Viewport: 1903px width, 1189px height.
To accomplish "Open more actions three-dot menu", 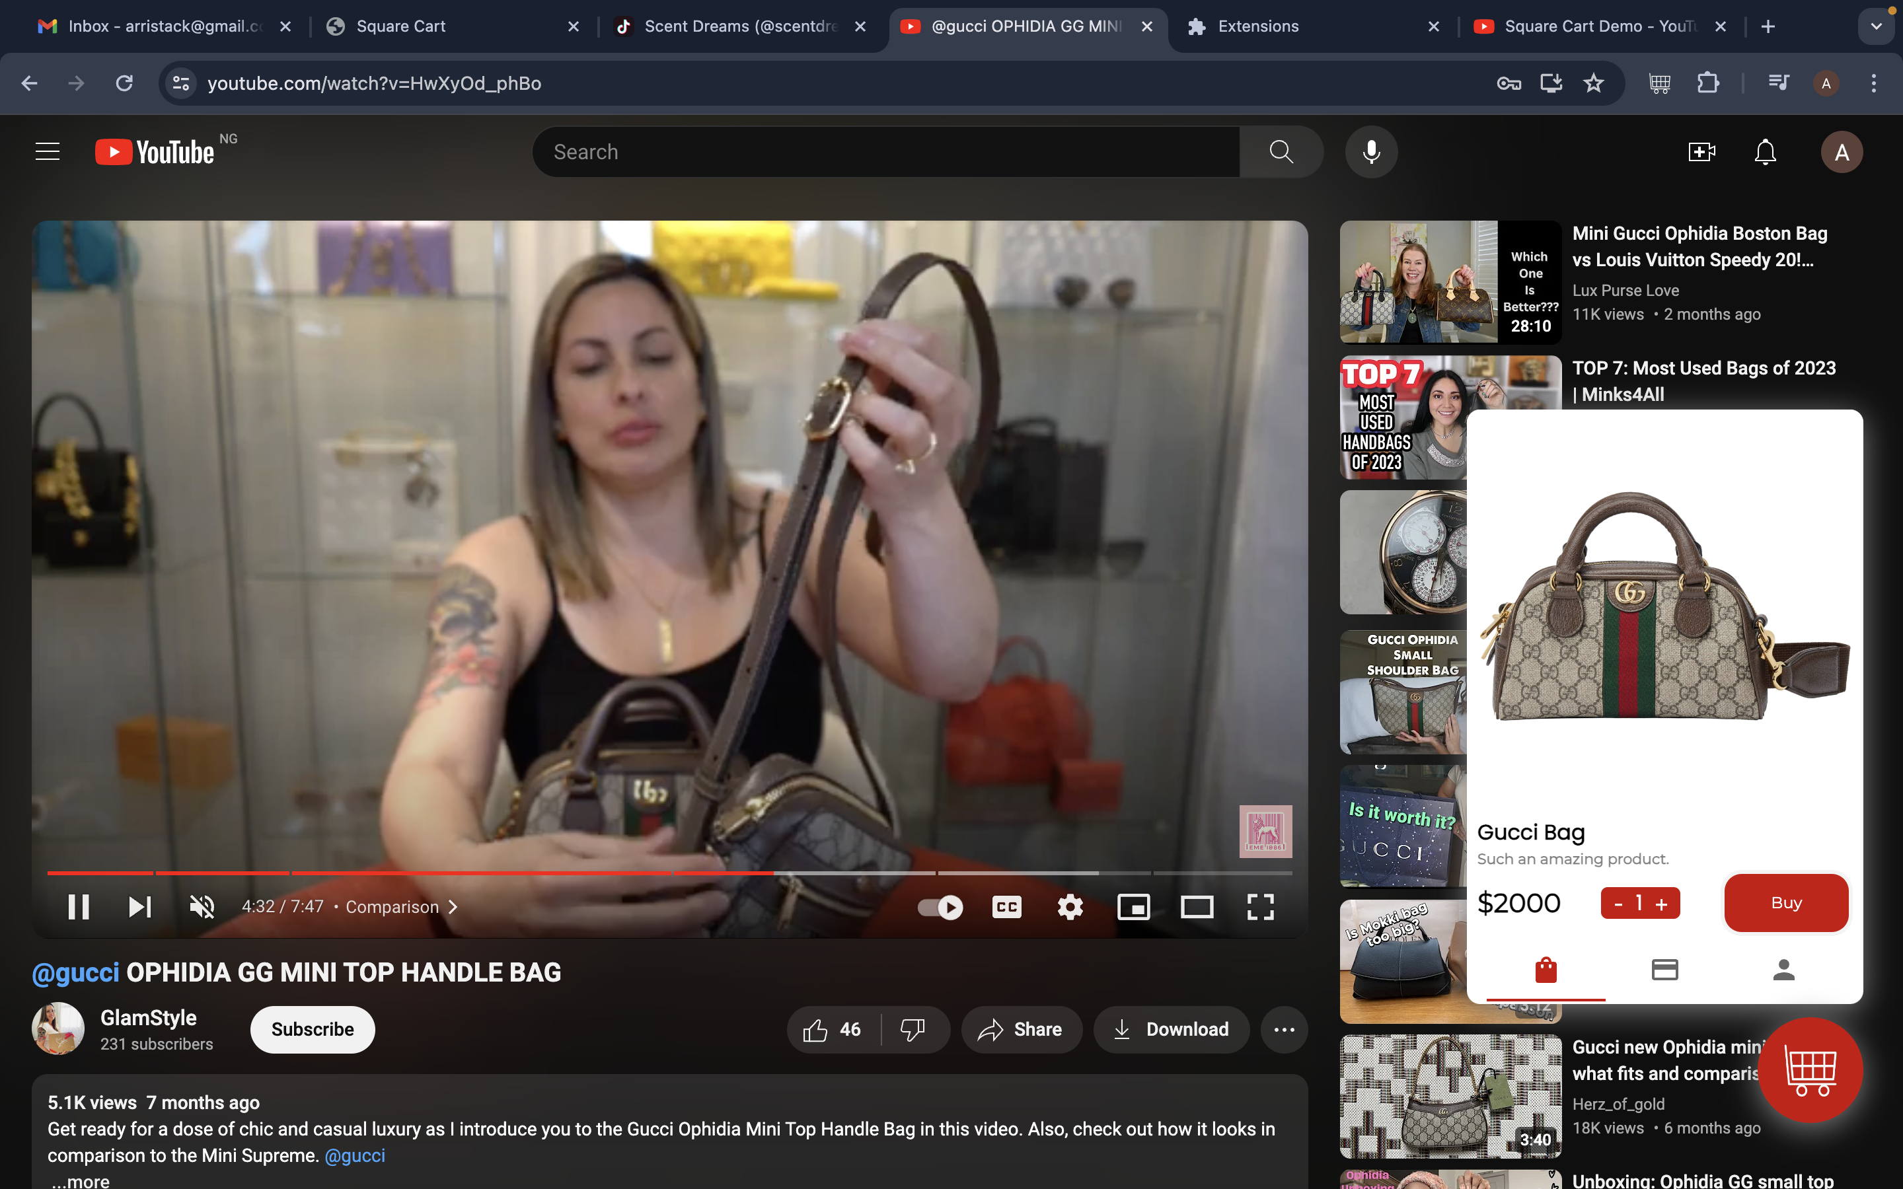I will coord(1283,1029).
